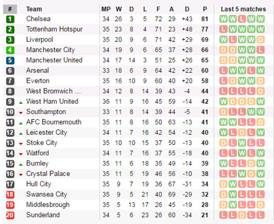Click the up arrow beside Burnley
The width and height of the screenshot is (274, 224).
(20, 163)
